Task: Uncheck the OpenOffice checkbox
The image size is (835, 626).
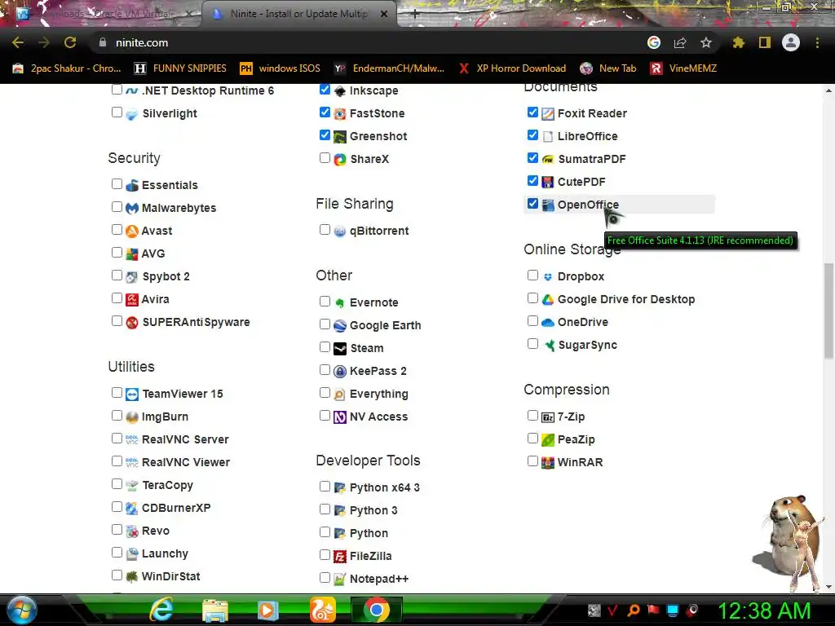Action: pos(532,203)
